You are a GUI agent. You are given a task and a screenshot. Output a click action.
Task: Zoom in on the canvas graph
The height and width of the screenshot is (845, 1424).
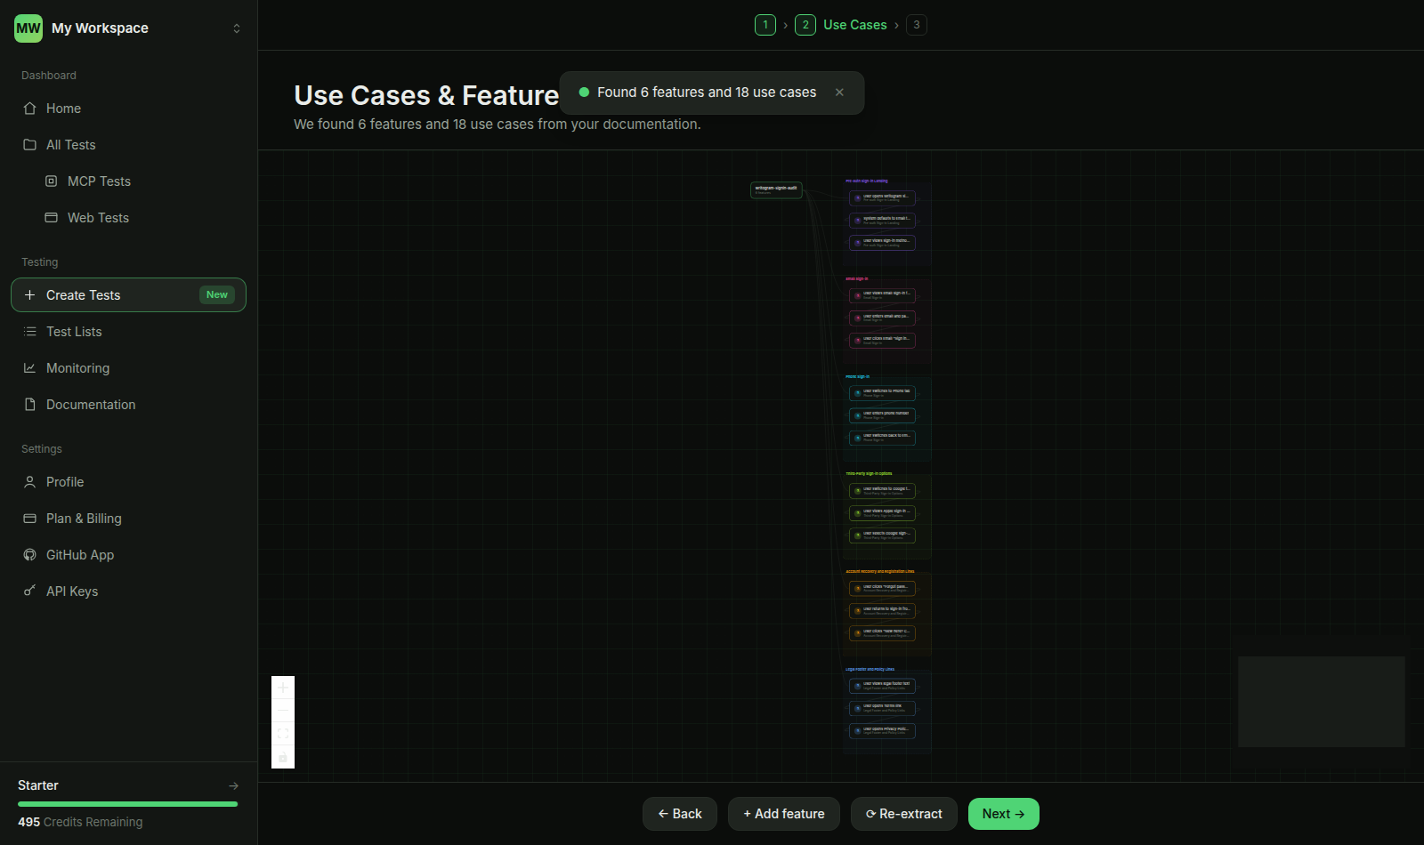[x=283, y=688]
